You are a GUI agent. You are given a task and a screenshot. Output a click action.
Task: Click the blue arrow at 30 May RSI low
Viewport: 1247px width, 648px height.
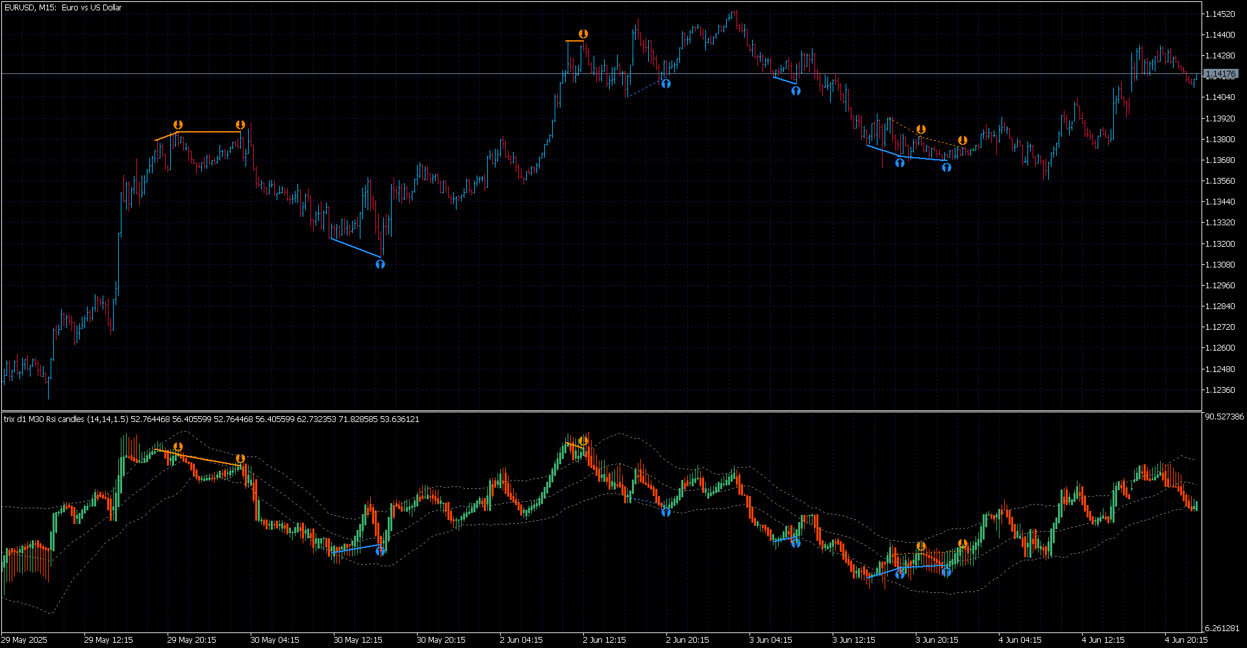point(380,551)
